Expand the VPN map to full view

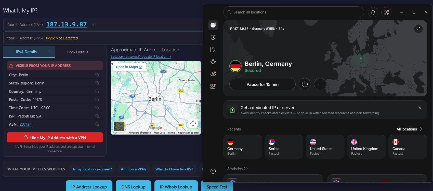418,29
